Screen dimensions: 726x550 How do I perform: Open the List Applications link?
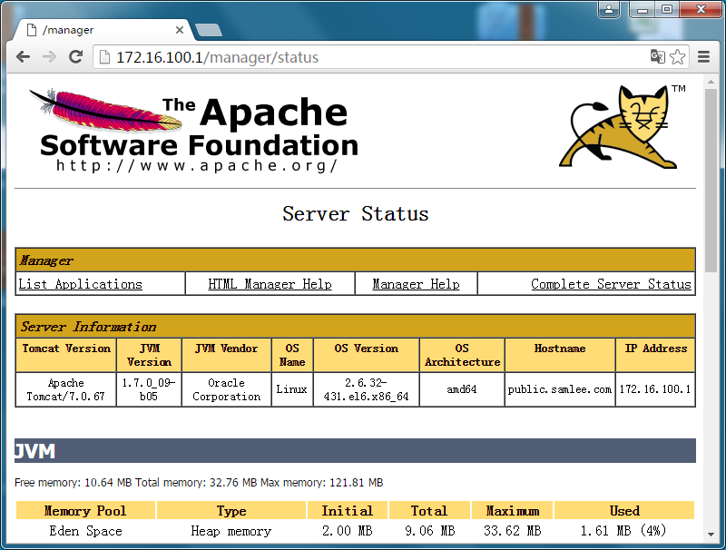click(80, 284)
